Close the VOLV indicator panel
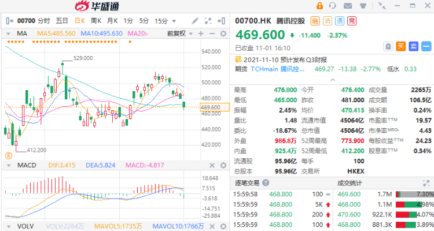 coord(212,226)
